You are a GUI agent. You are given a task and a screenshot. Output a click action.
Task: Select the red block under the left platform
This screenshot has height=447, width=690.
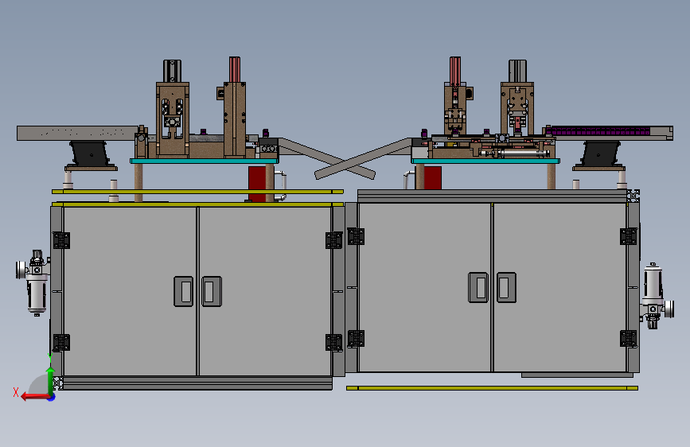click(256, 183)
